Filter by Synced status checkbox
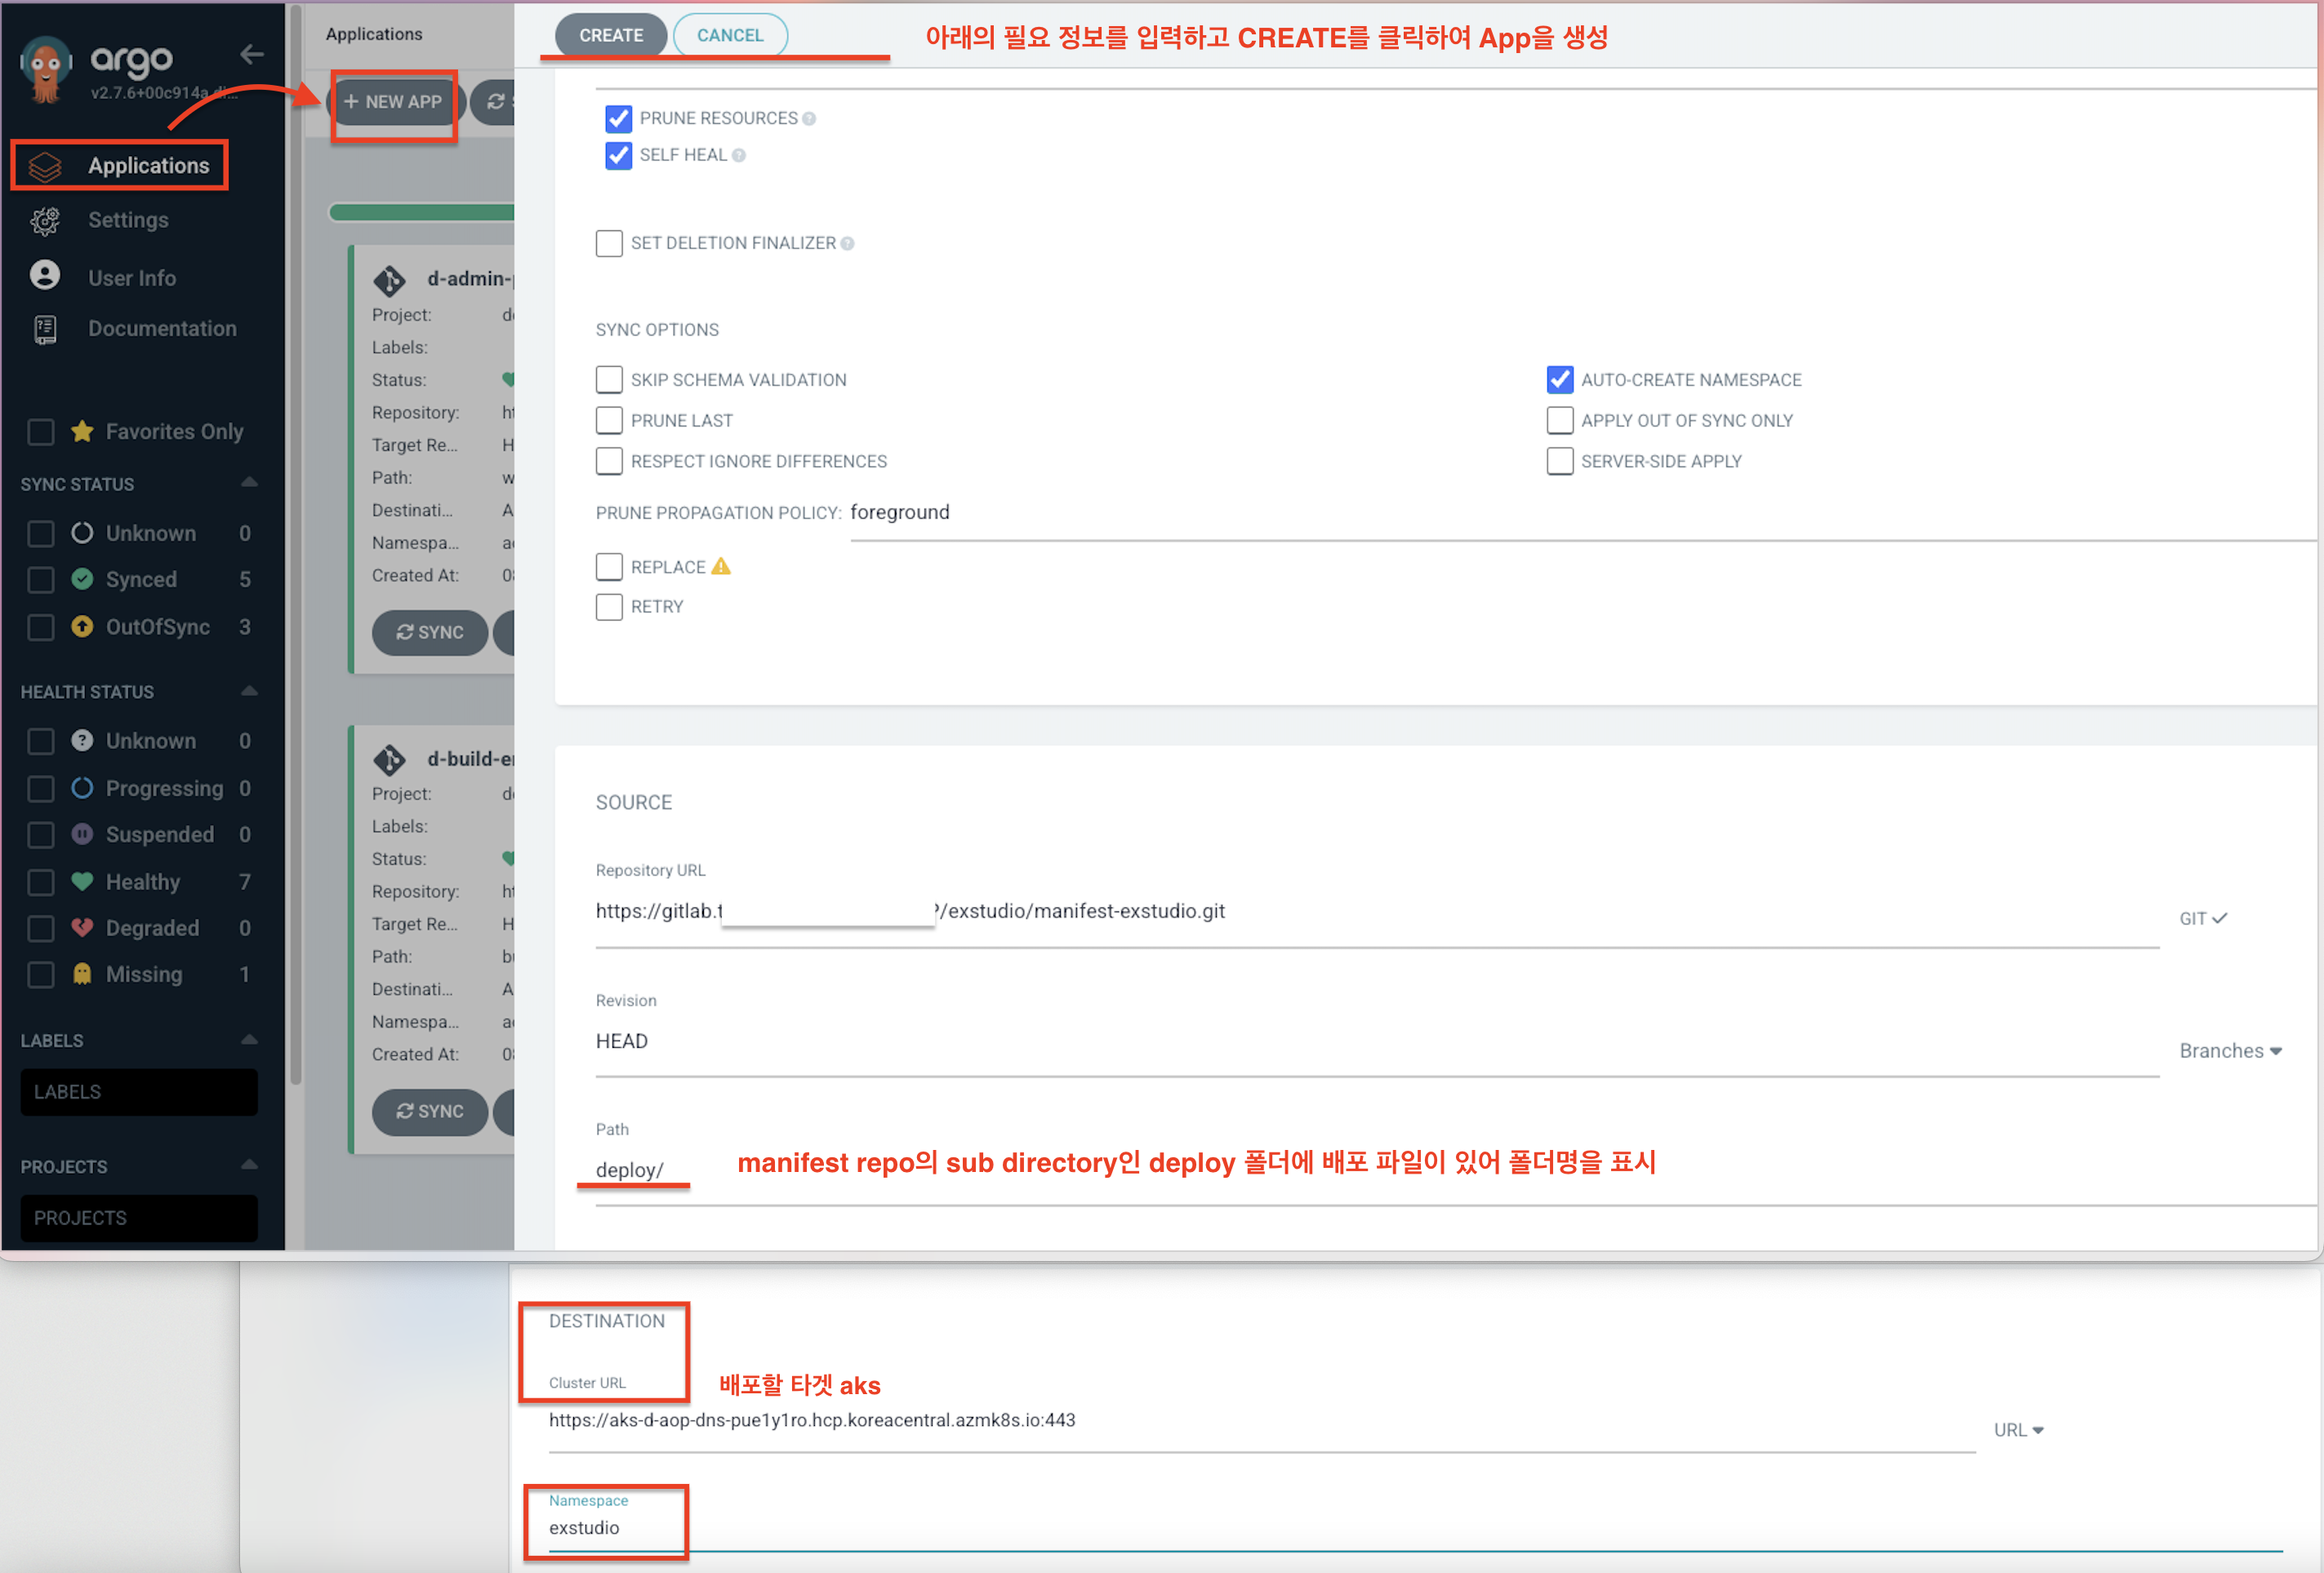The width and height of the screenshot is (2324, 1573). tap(41, 580)
